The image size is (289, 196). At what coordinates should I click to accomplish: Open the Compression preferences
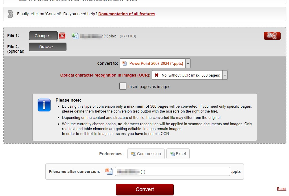146,154
